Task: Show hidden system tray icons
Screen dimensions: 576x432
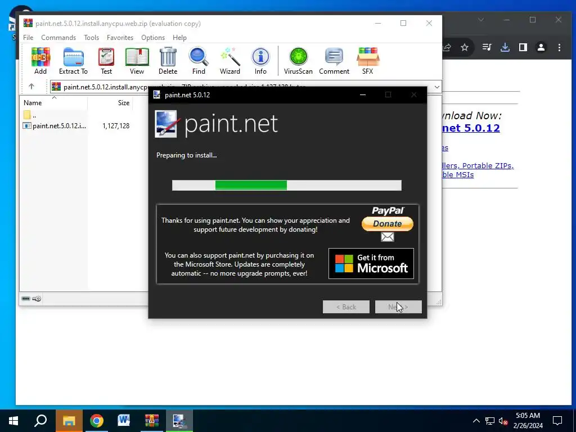Action: pyautogui.click(x=476, y=421)
